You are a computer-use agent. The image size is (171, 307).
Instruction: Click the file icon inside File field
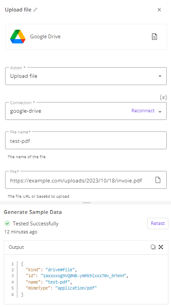coord(158,180)
